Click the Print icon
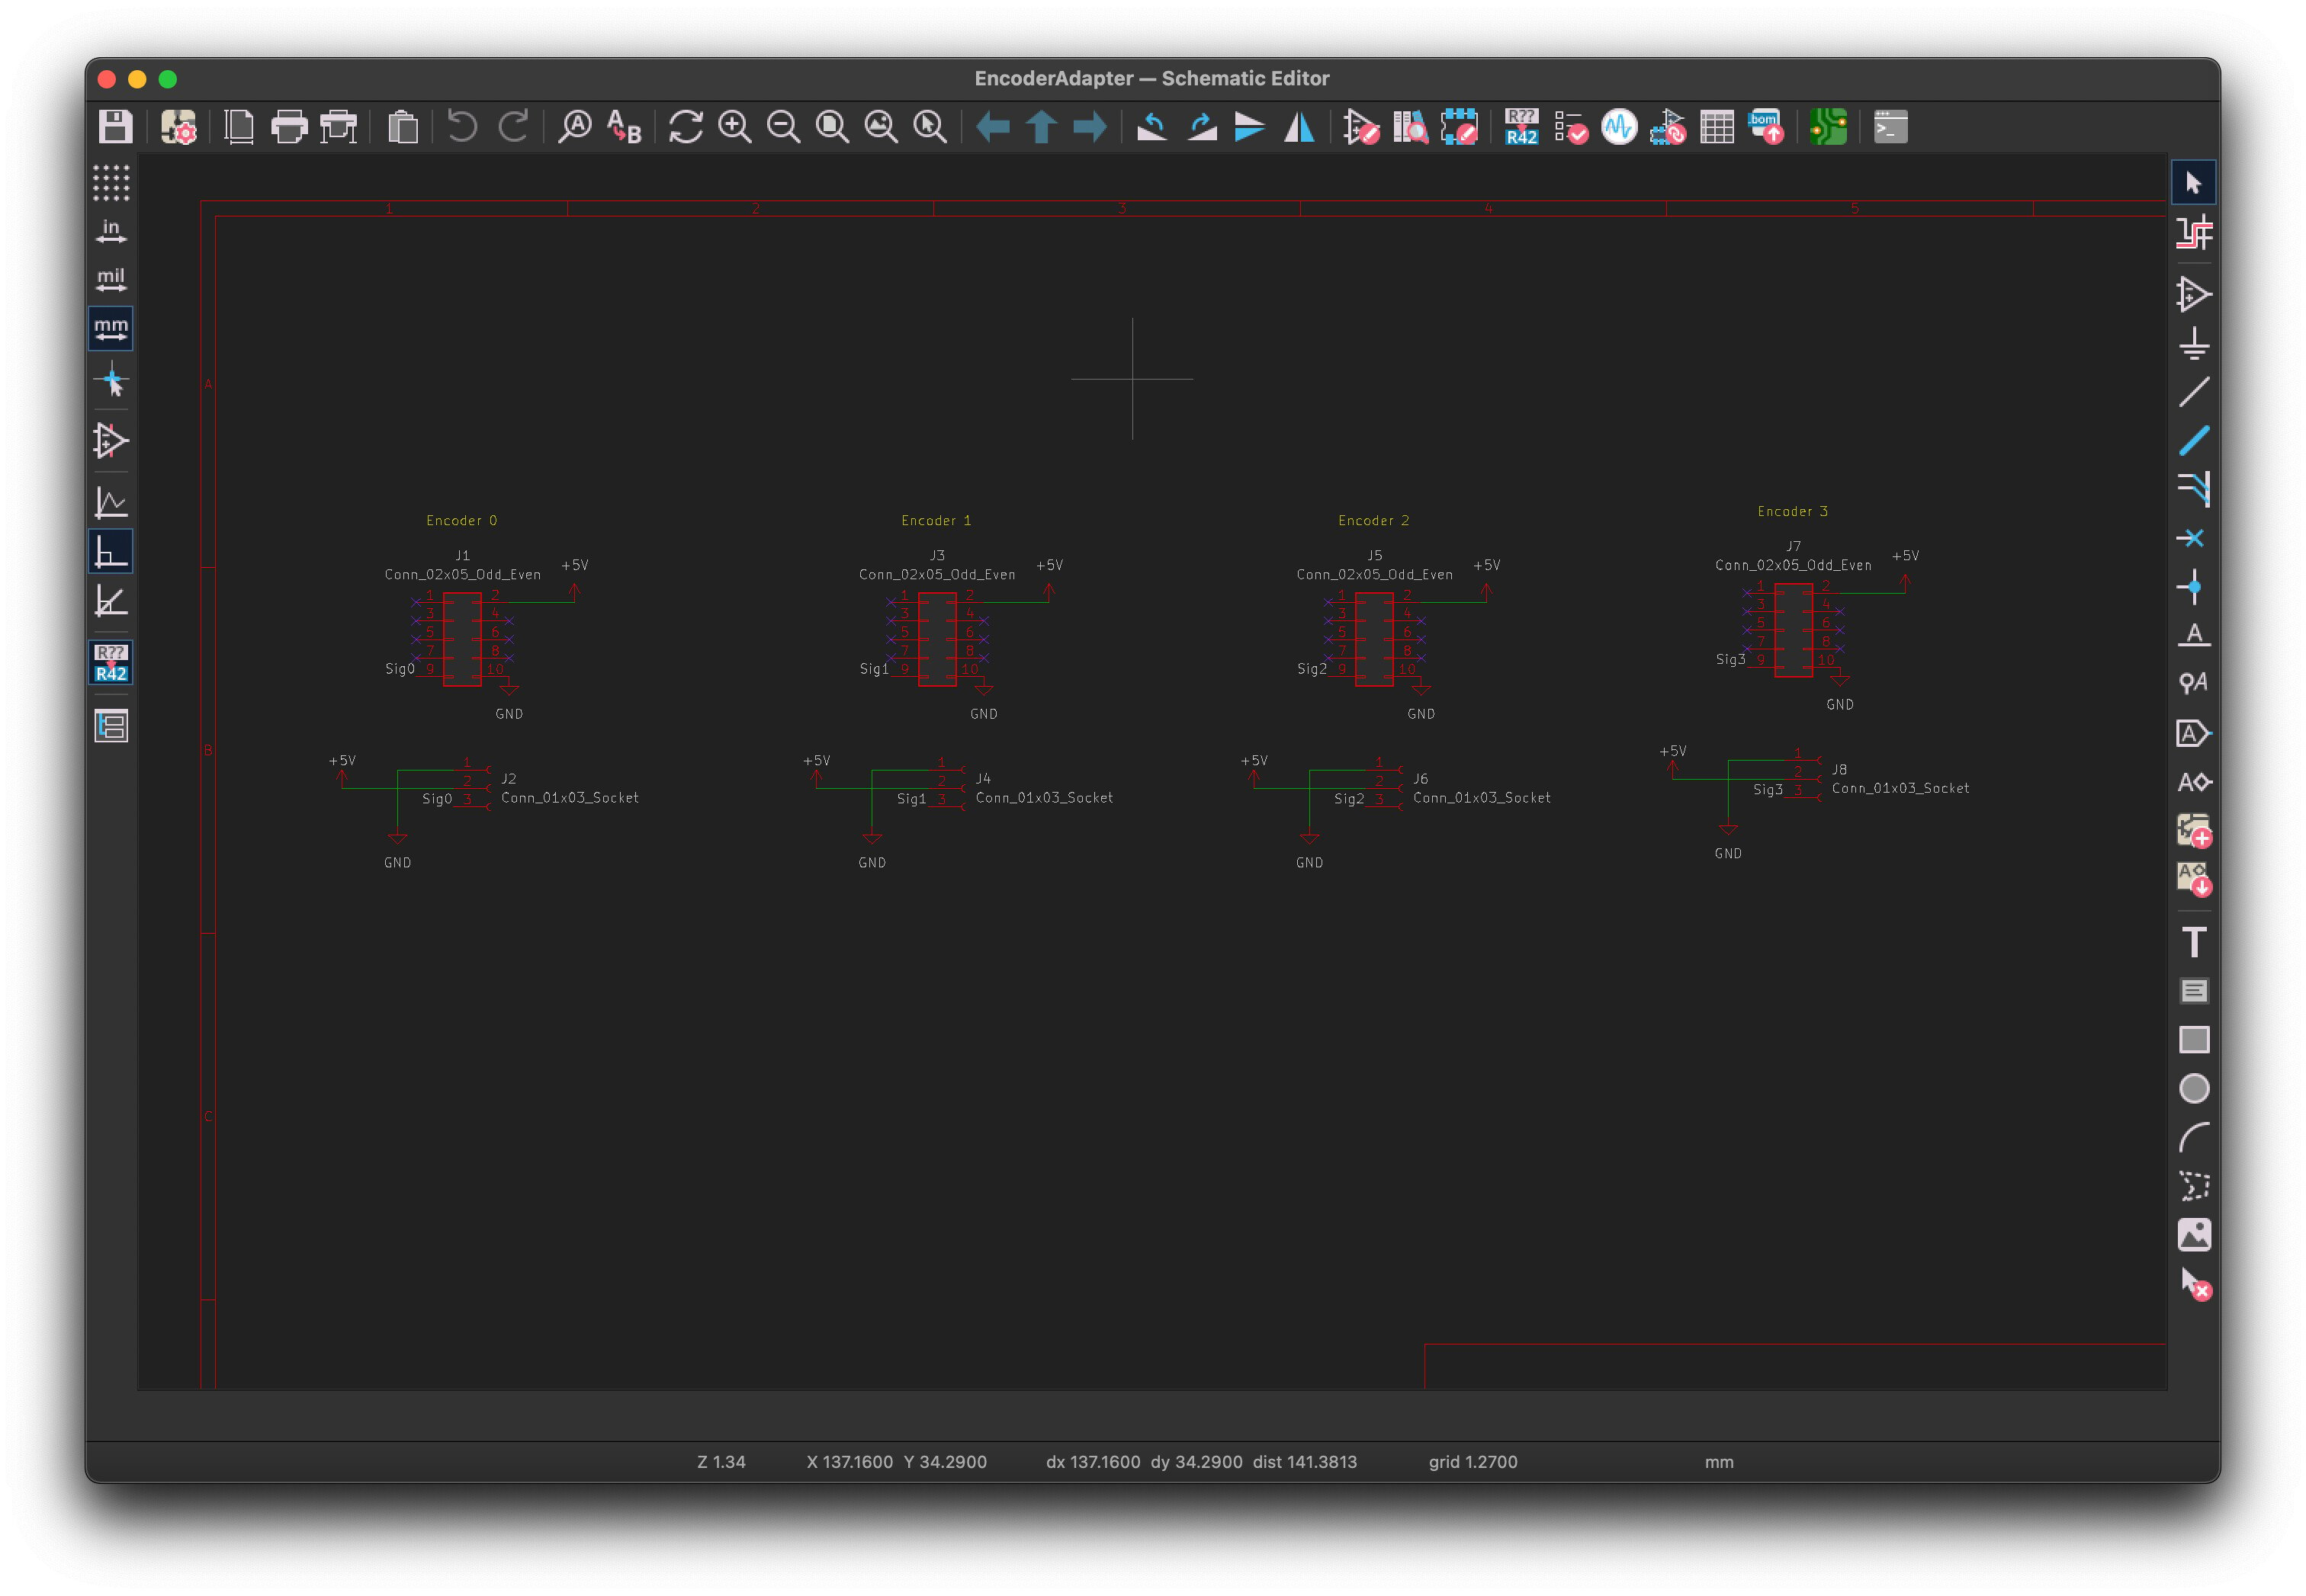Screen dimensions: 2306x1596 point(289,127)
